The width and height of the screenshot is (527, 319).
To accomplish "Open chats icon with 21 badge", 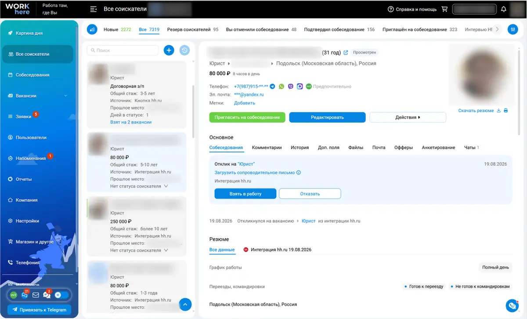I will click(25, 295).
